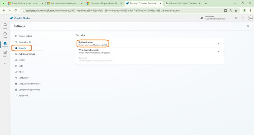Screen dimensions: 254x135
Task: Open the Library sidebar icon
Action: (5, 53)
